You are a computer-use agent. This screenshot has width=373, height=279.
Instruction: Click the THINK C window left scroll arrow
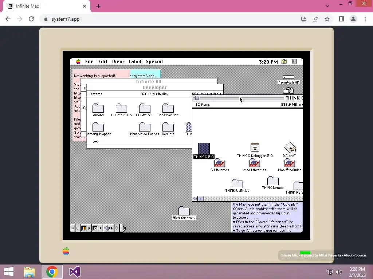(195, 199)
